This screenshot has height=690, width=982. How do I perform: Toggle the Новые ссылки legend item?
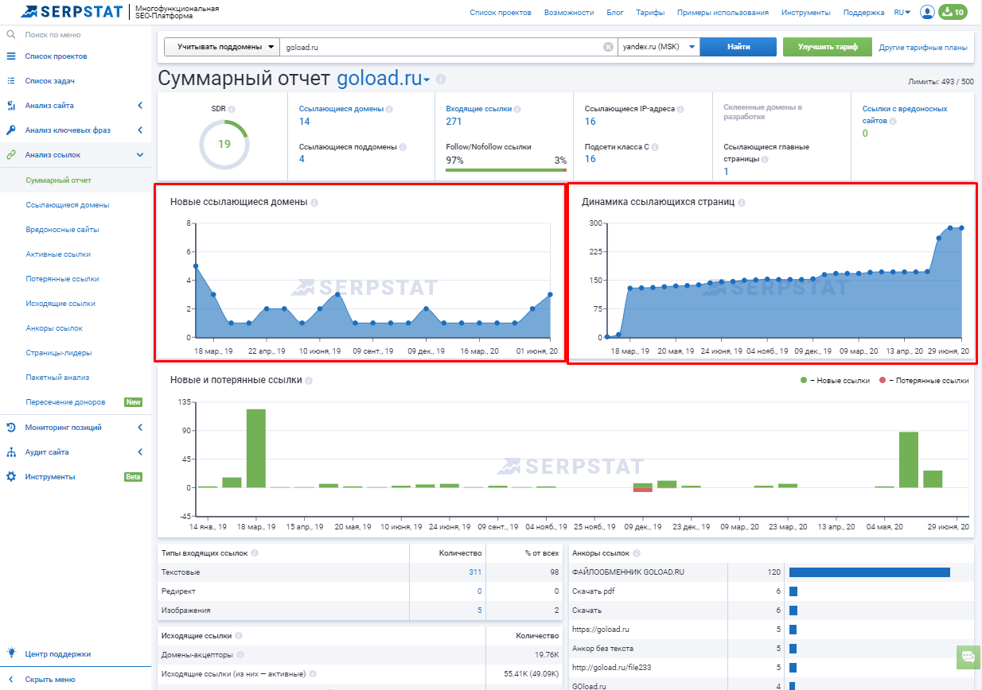tap(836, 381)
